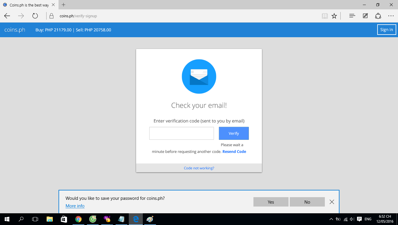This screenshot has width=398, height=225.
Task: Click the Resend Code link
Action: coord(234,151)
